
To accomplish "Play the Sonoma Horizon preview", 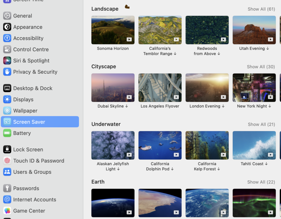I will tap(129, 39).
